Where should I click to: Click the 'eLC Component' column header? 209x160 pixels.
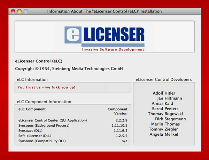[32, 109]
